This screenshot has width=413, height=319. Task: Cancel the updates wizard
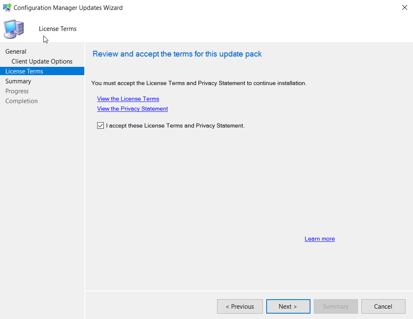click(x=383, y=306)
